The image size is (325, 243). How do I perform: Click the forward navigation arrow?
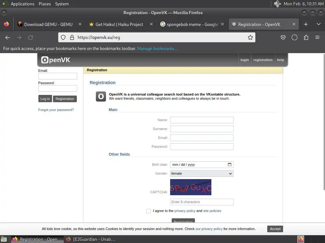19,38
